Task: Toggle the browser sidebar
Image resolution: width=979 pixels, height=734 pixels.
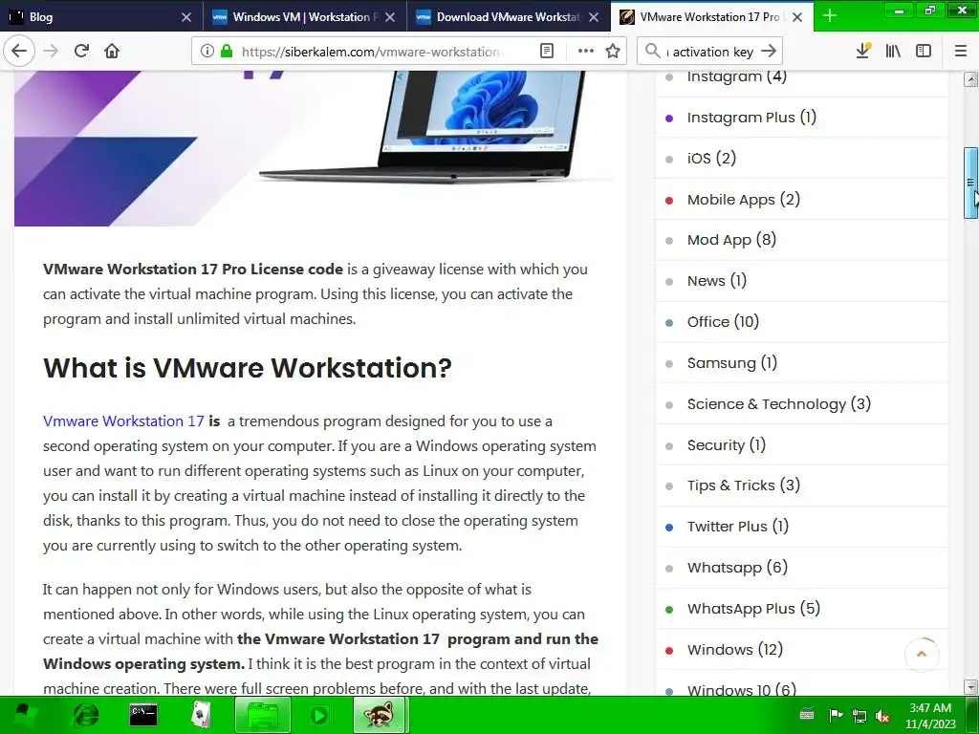Action: [924, 51]
